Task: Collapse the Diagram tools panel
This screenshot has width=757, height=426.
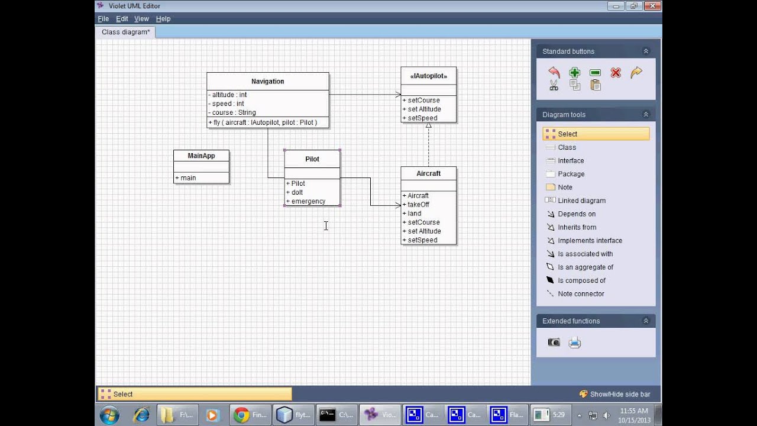Action: 646,114
